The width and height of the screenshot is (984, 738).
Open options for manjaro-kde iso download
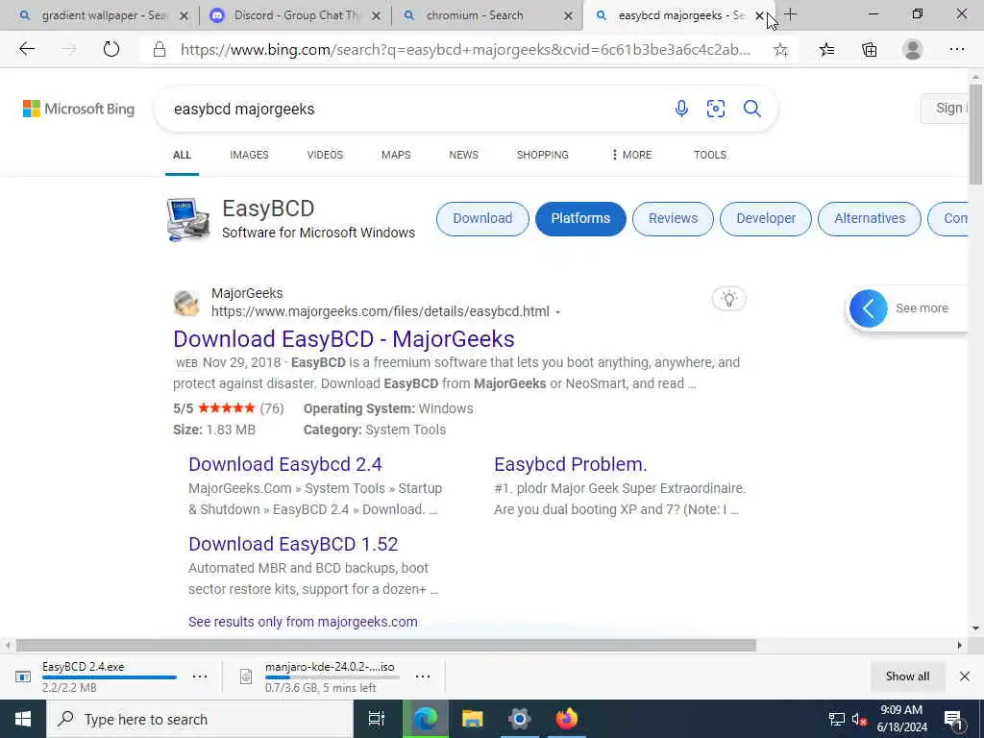coord(423,676)
